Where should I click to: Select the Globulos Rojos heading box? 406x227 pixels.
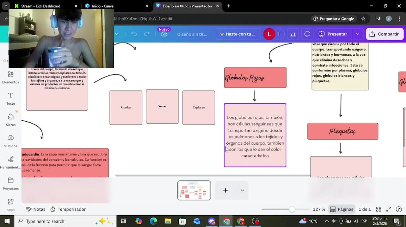pos(255,78)
